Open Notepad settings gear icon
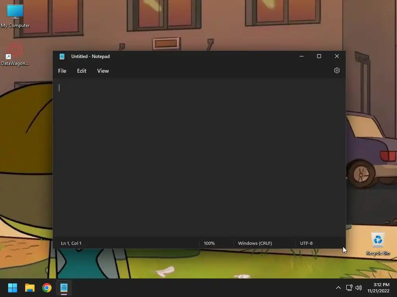This screenshot has height=297, width=397. pos(337,70)
